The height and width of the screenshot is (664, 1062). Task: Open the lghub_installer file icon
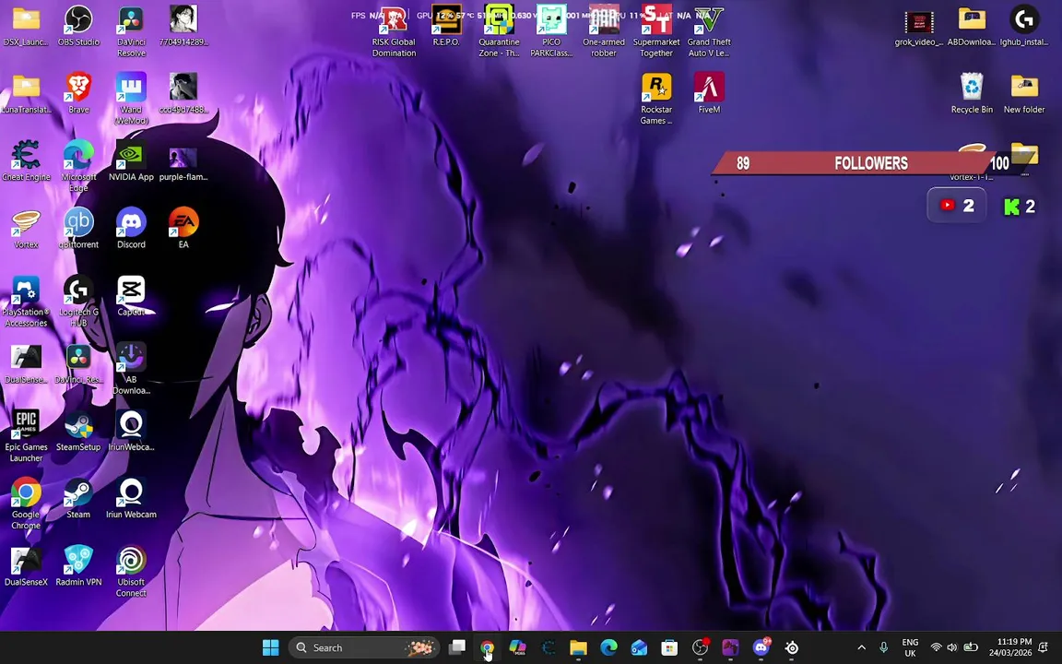click(1024, 26)
